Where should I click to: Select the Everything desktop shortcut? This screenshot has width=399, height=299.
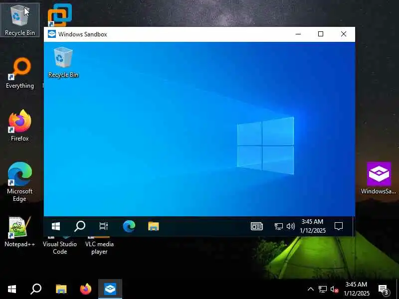[20, 73]
